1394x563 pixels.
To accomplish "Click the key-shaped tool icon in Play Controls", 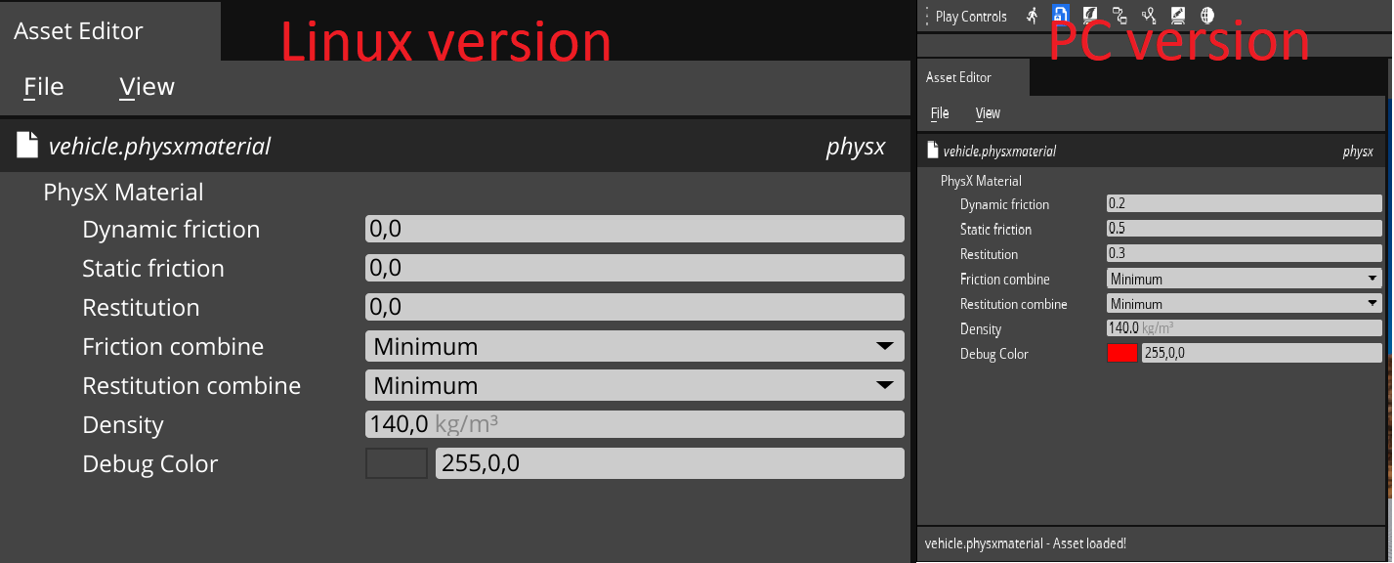I will tap(1149, 15).
